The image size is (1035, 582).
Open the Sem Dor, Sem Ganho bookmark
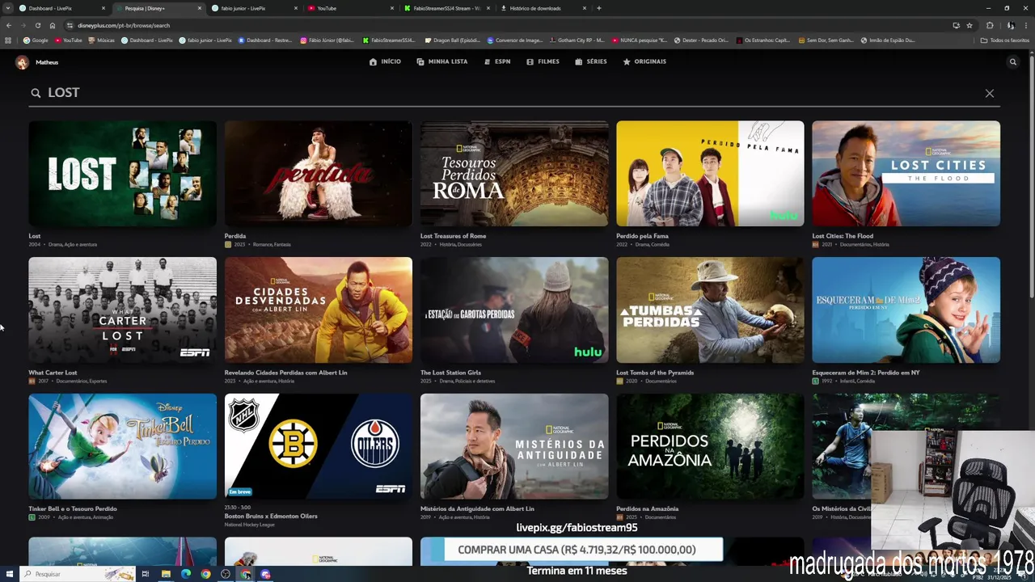826,40
